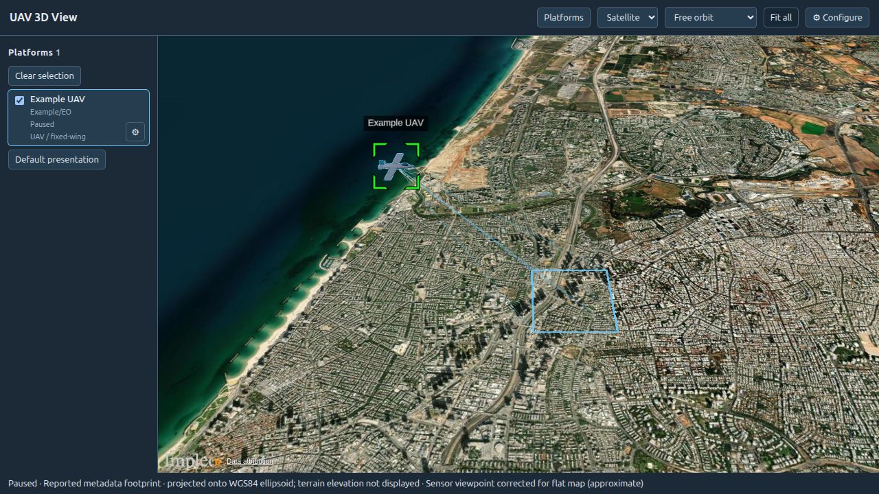Image resolution: width=879 pixels, height=494 pixels.
Task: Click the bottom status bar message
Action: (x=326, y=483)
